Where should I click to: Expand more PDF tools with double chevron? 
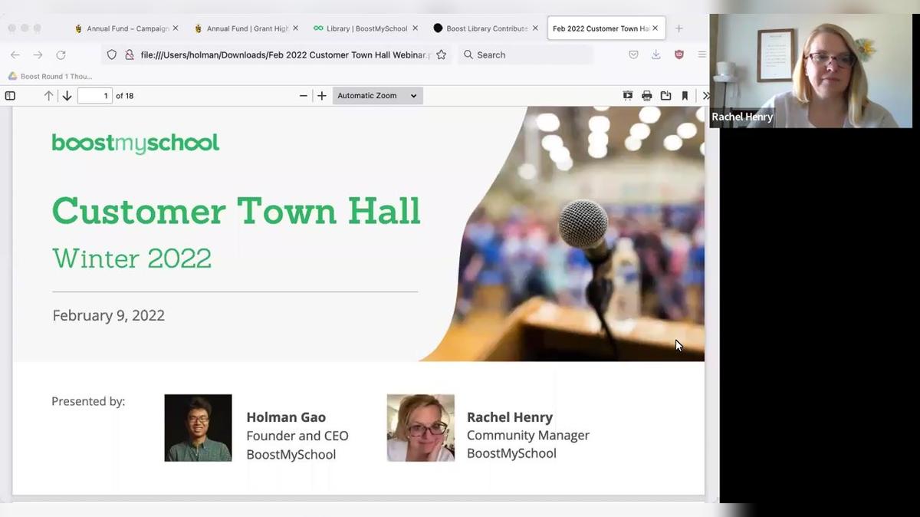[705, 95]
